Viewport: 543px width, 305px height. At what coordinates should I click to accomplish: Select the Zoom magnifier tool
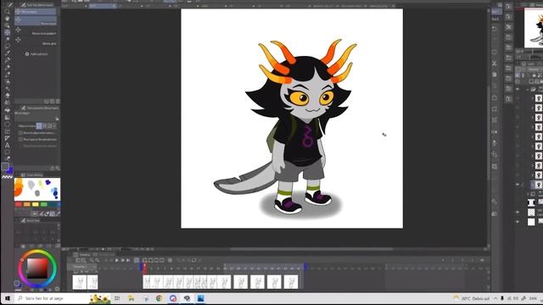(7, 11)
